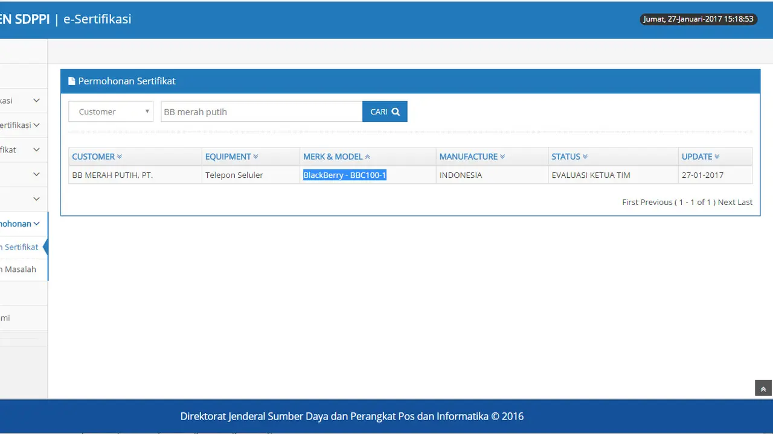Click the 'INDONESIA' manufacture cell
Image resolution: width=773 pixels, height=434 pixels.
492,175
